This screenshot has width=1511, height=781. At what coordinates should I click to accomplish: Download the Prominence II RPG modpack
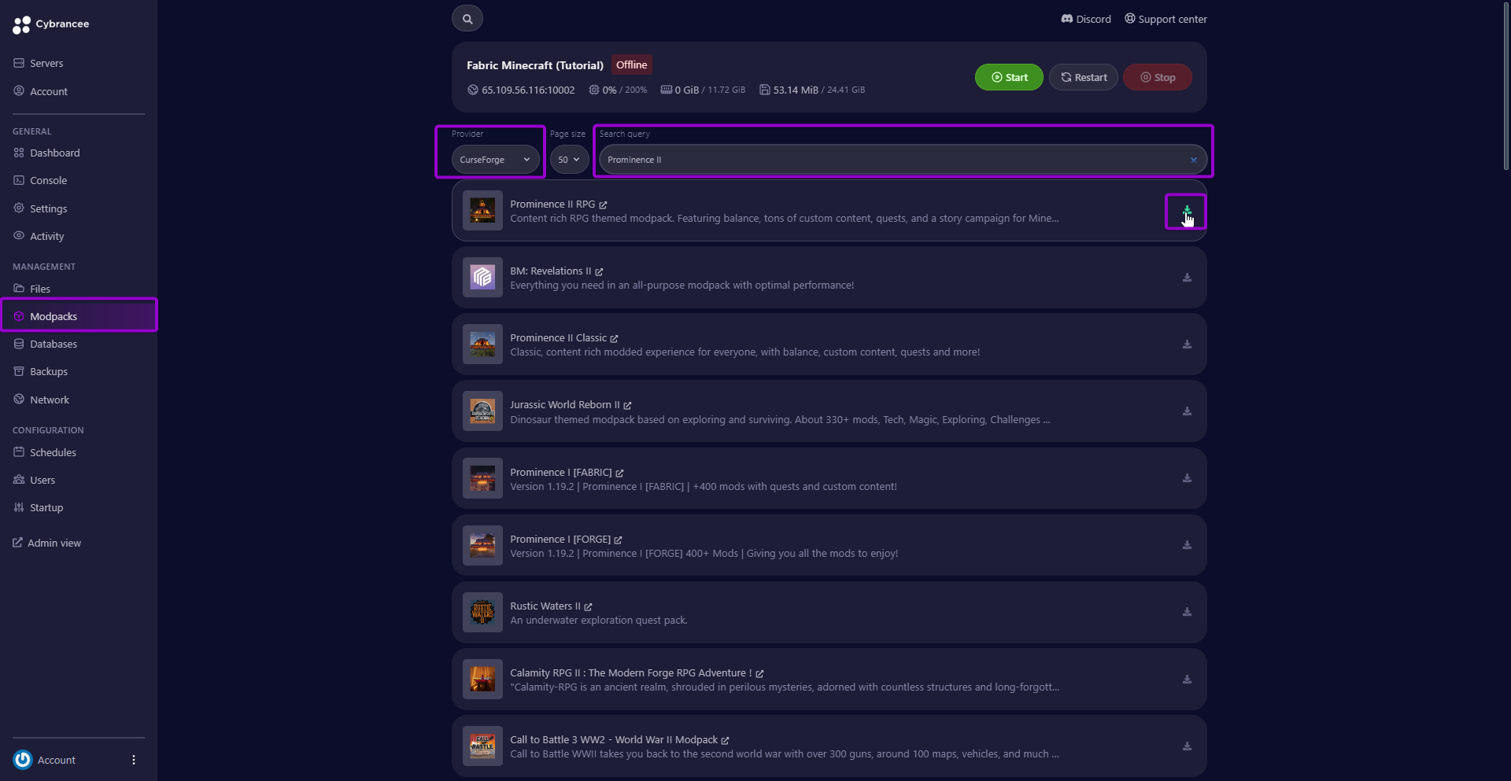(1186, 211)
